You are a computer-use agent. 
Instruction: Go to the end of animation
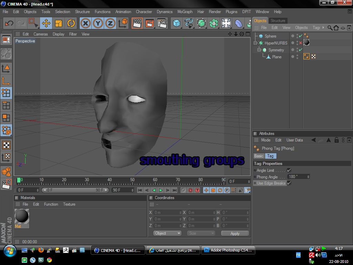(174, 190)
